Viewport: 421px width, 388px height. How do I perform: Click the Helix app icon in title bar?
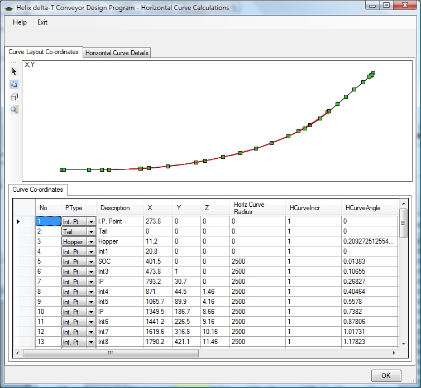click(x=9, y=8)
